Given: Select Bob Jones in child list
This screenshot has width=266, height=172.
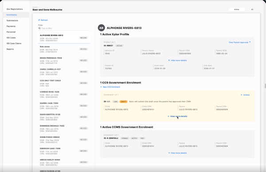Looking at the screenshot, I should point(64,49).
